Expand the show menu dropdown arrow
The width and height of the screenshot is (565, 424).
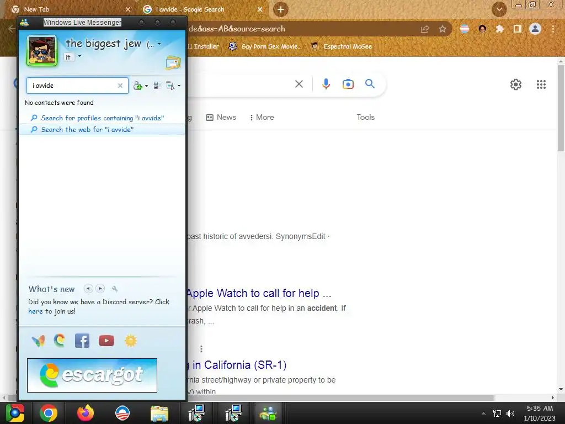pos(179,86)
